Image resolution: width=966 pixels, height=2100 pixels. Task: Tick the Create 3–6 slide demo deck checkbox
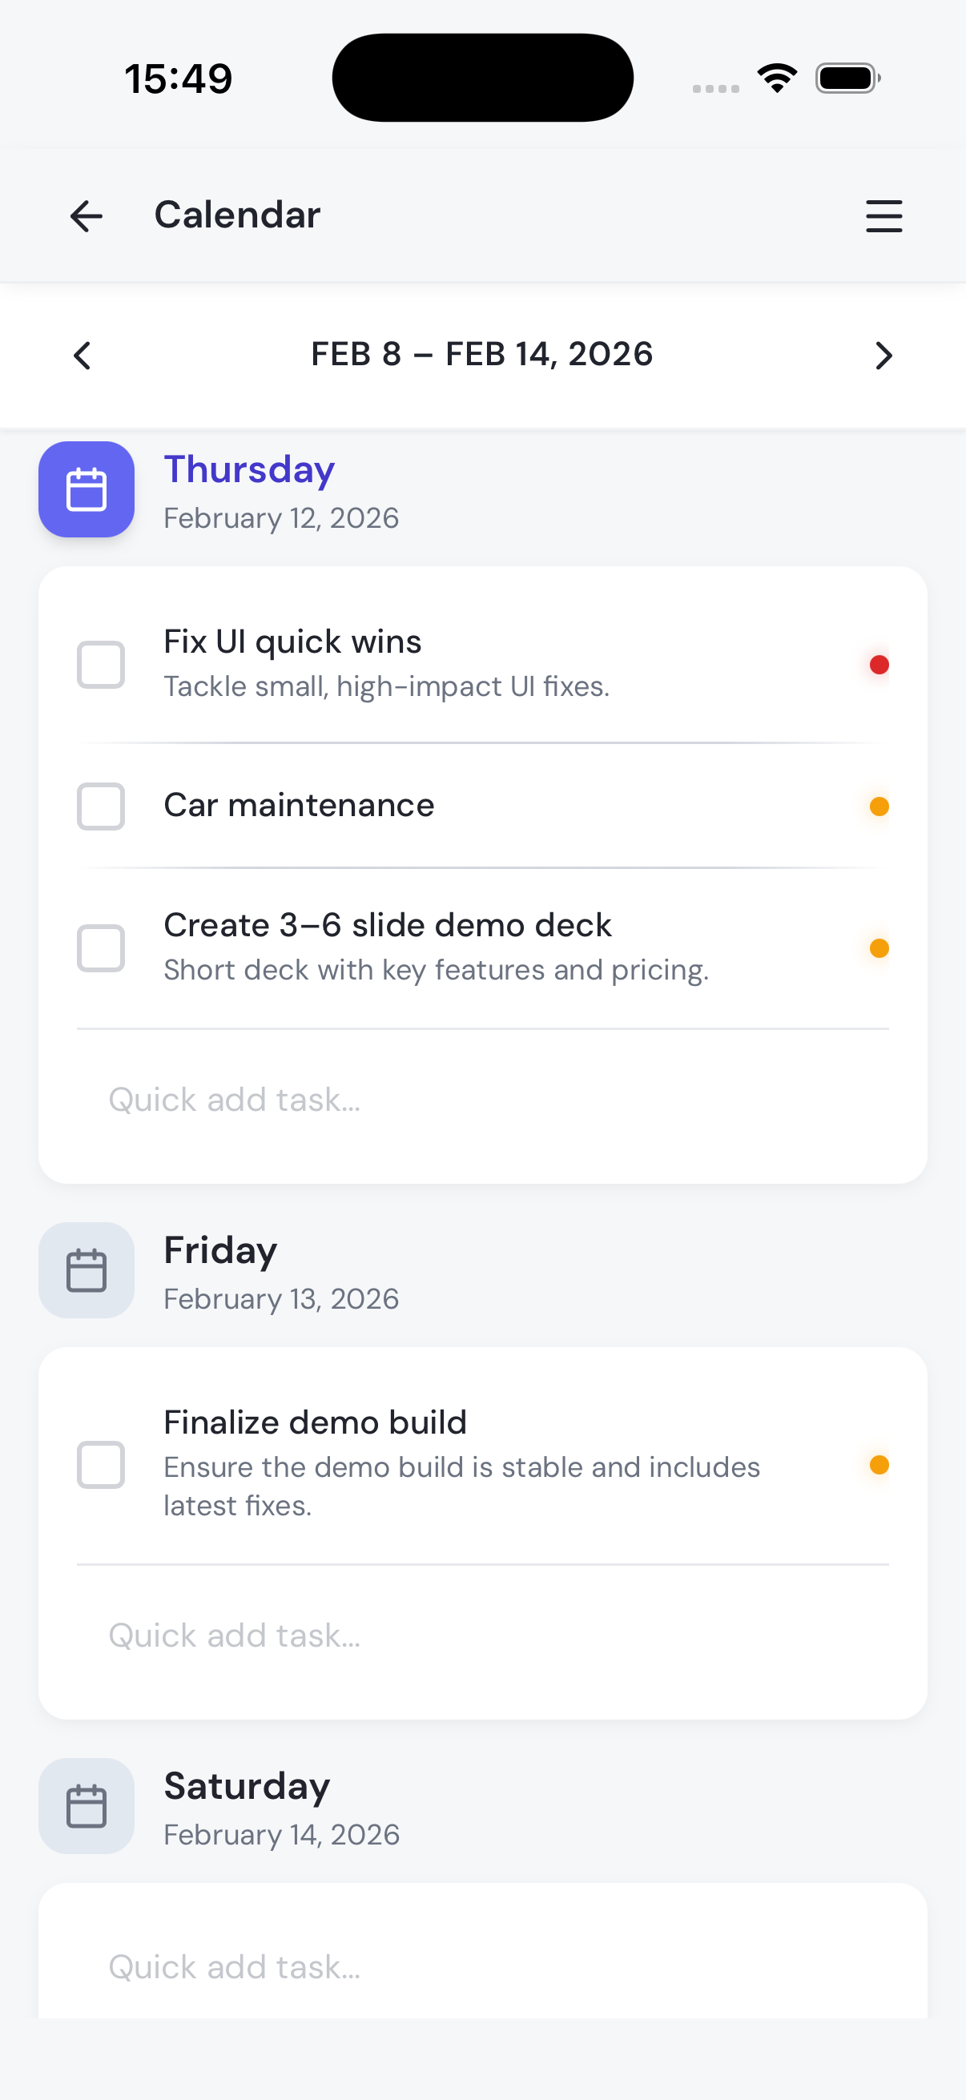coord(101,948)
